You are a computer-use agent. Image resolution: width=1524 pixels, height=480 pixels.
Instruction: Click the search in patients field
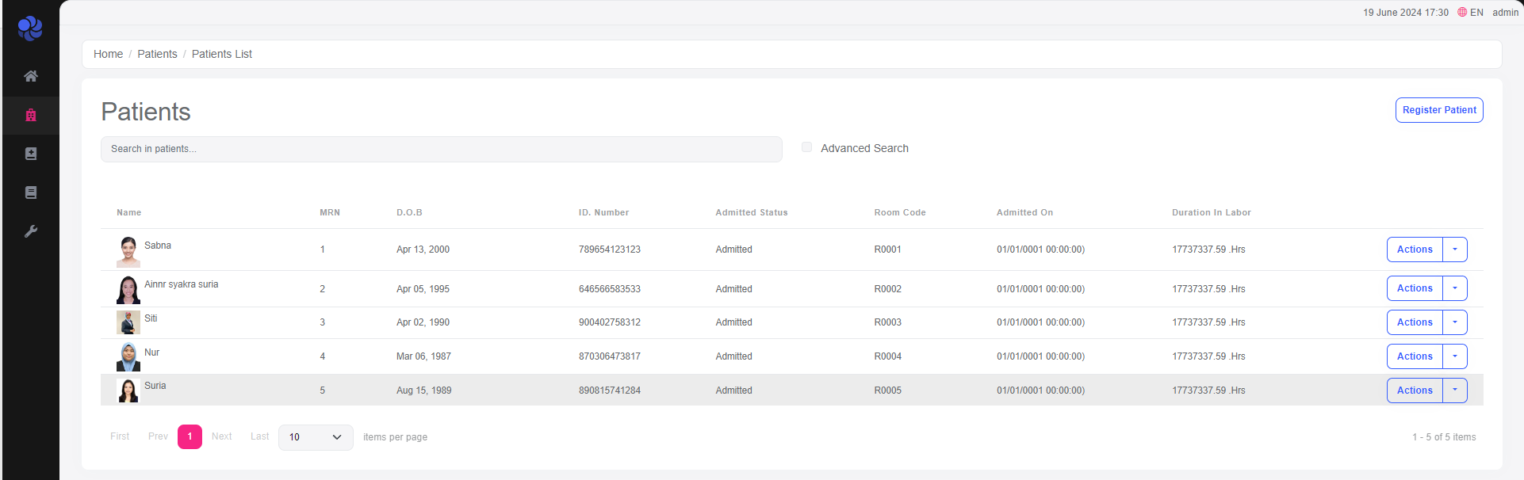[441, 149]
